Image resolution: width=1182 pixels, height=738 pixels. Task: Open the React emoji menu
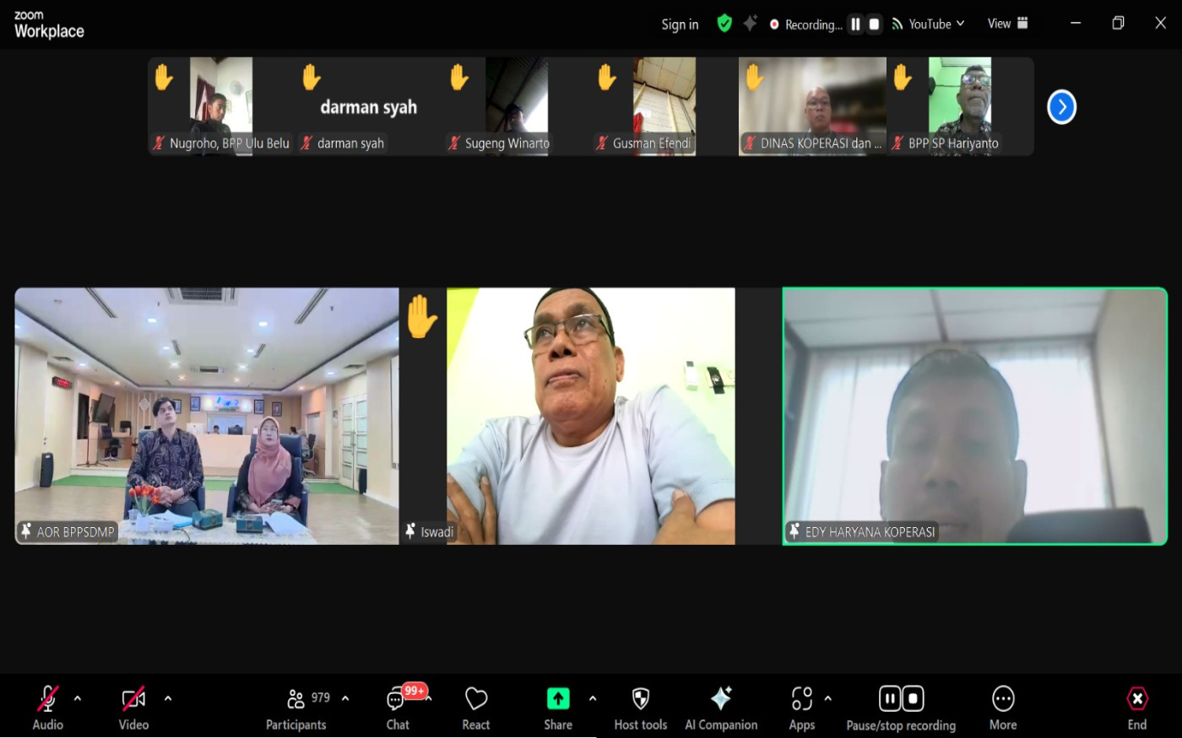point(476,707)
